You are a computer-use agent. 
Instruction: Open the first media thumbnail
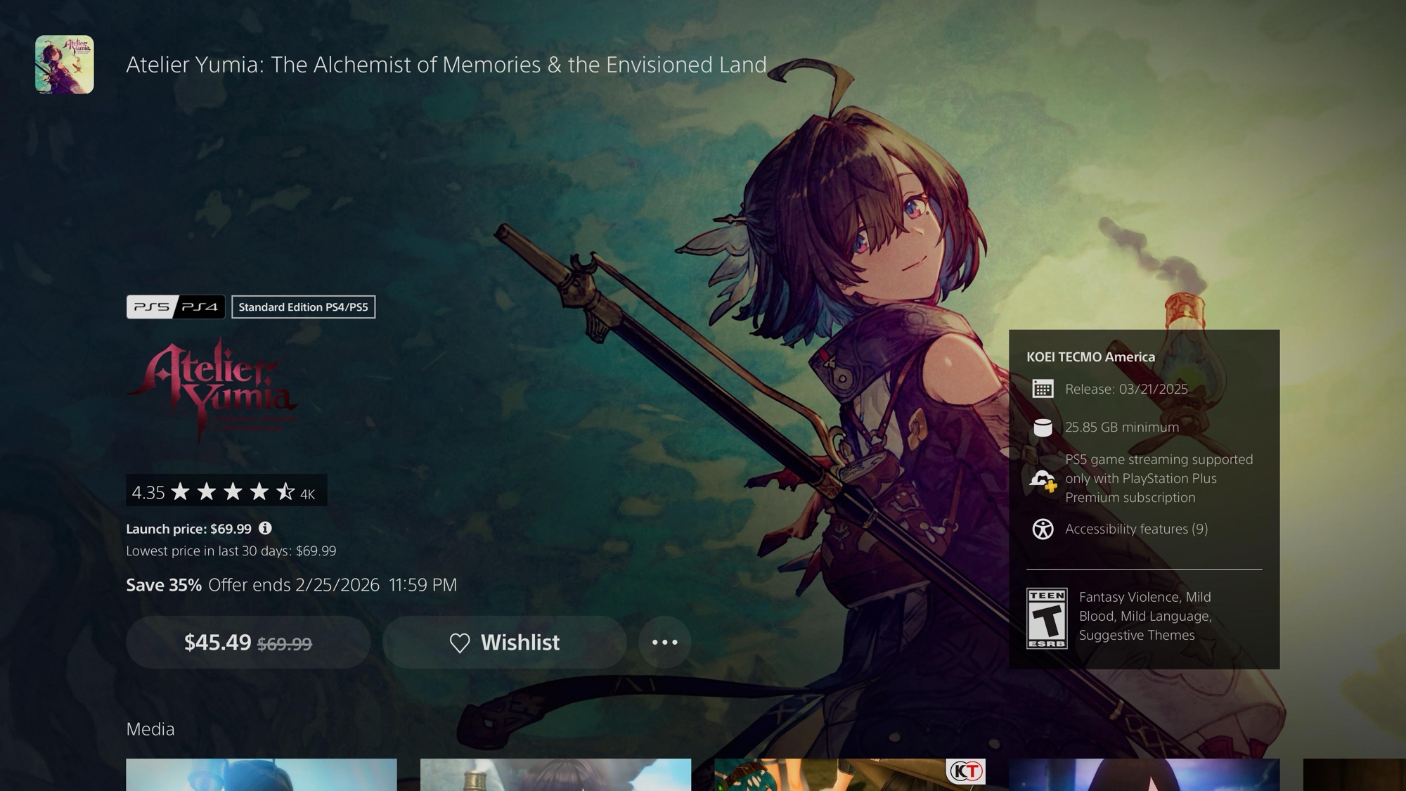261,774
